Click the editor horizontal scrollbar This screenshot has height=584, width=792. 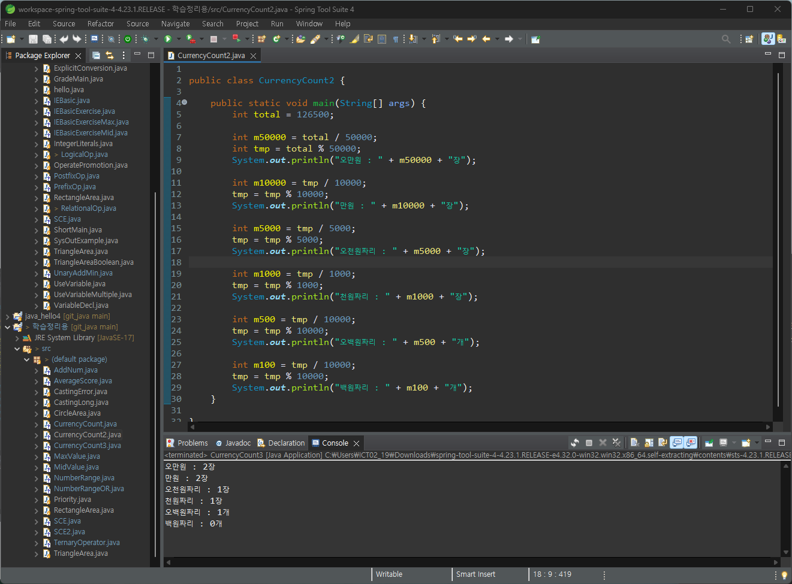tap(480, 426)
